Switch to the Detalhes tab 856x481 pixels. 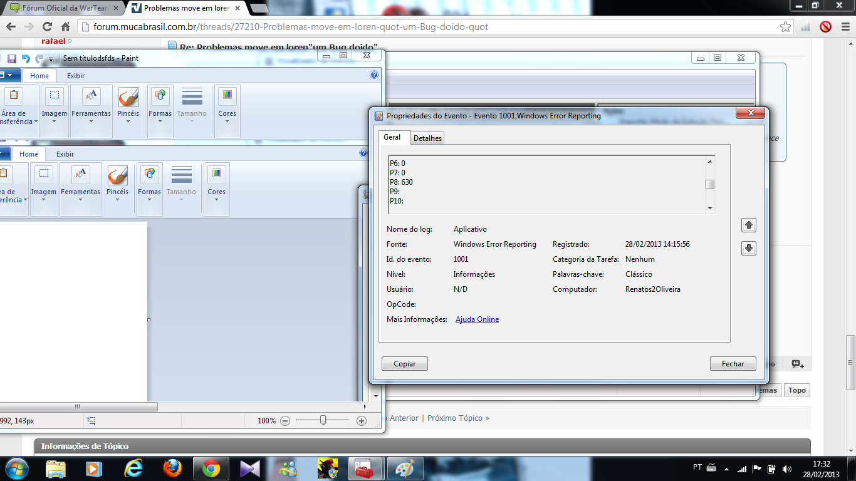427,138
